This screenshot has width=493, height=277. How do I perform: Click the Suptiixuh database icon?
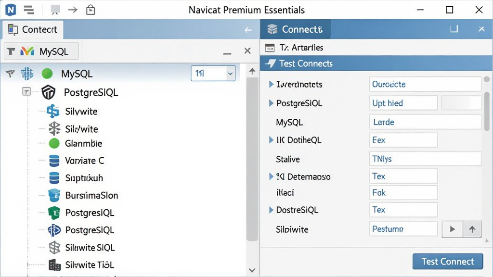pos(54,178)
